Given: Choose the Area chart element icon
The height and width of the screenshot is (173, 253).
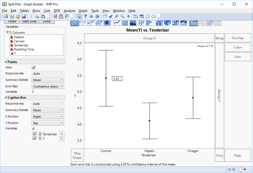Looking at the screenshot, I should click(x=133, y=23).
